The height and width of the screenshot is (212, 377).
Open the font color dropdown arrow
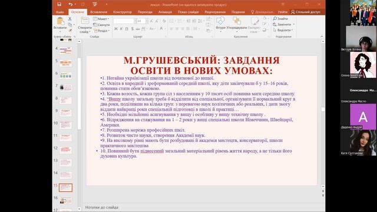(x=165, y=29)
